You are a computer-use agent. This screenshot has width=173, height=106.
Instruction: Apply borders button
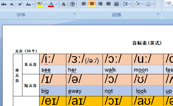(x=149, y=4)
